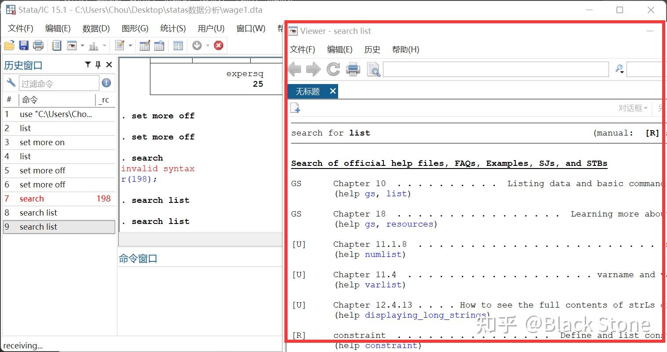Close the History window panel
The width and height of the screenshot is (667, 352).
(109, 65)
